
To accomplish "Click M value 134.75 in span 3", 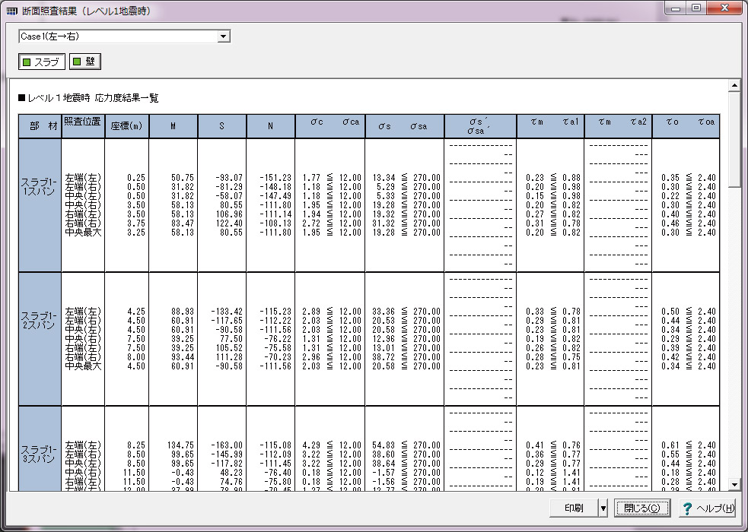I will (x=180, y=445).
